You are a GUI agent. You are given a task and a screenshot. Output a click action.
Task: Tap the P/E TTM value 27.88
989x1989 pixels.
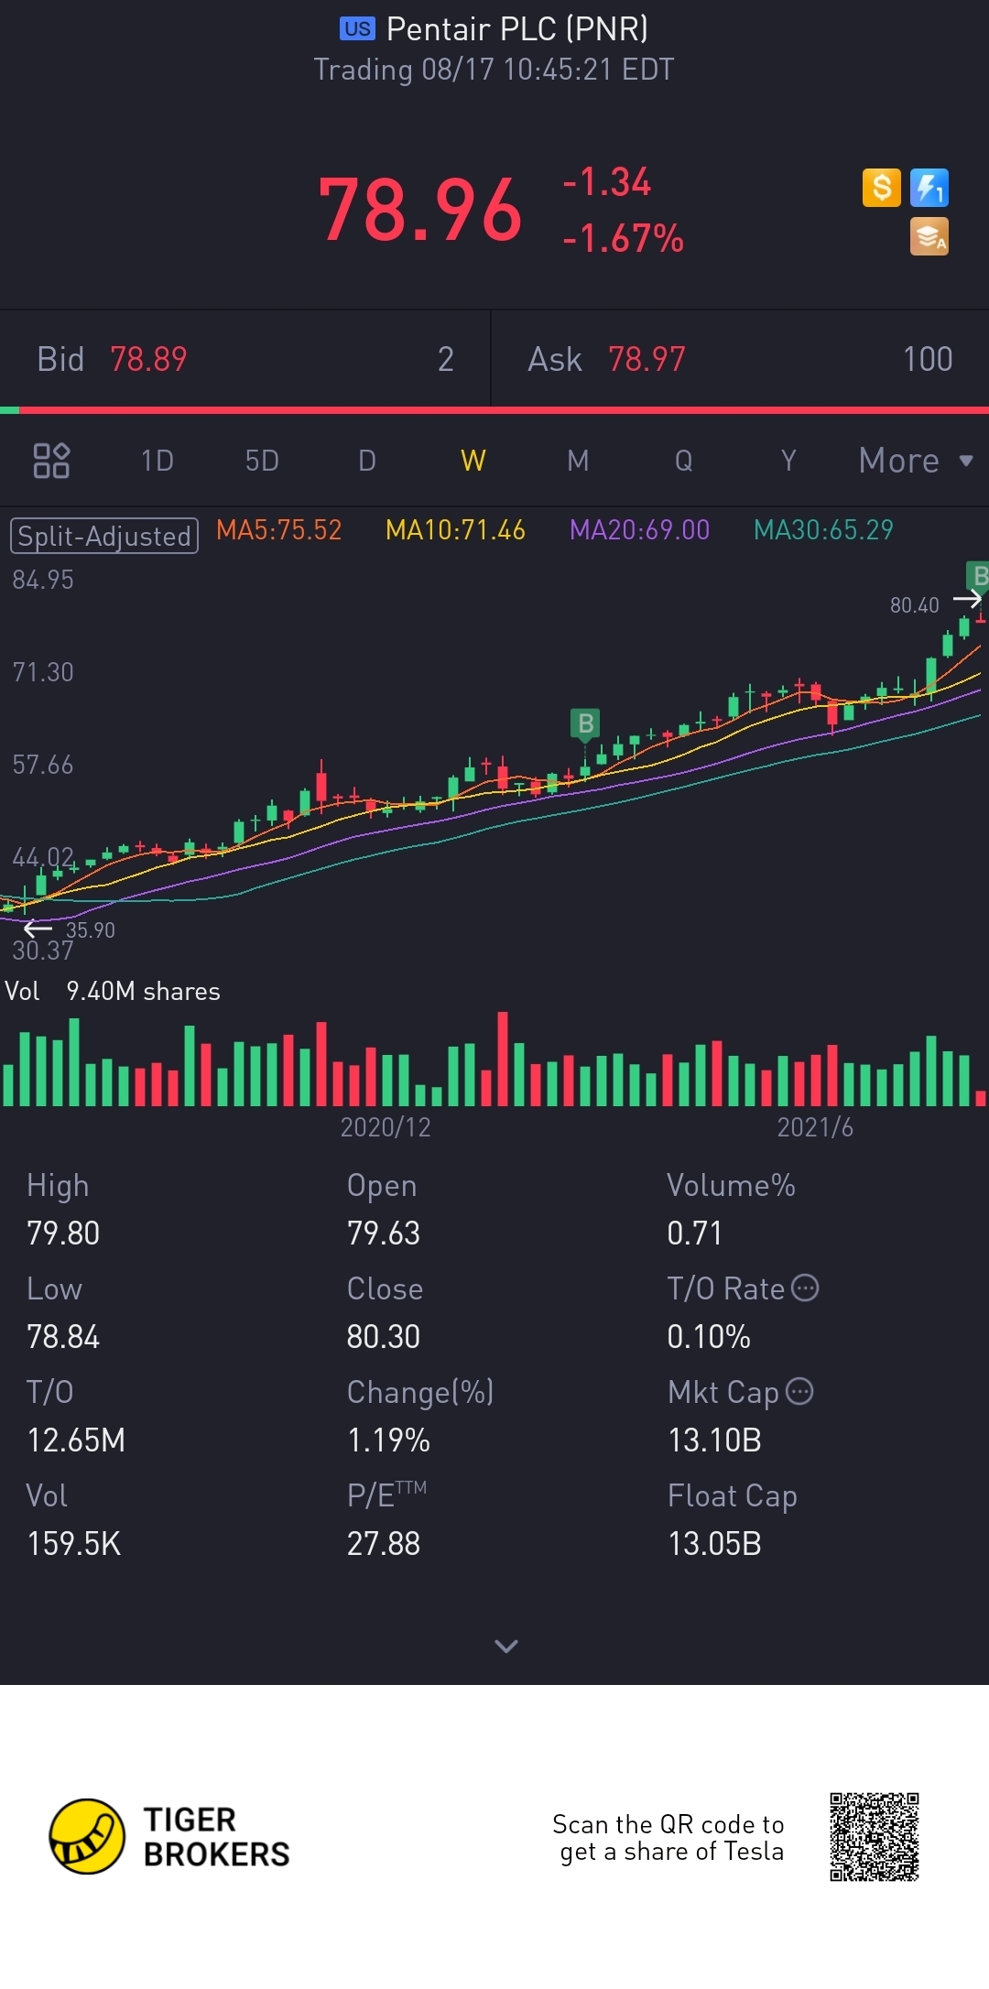click(x=384, y=1544)
